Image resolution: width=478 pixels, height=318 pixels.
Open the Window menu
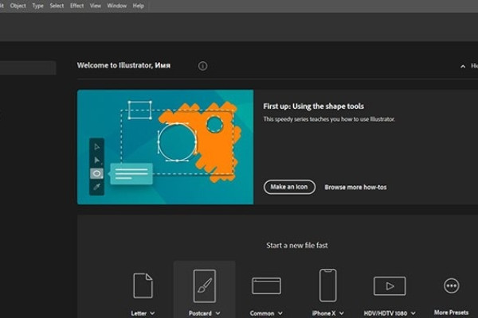(116, 6)
